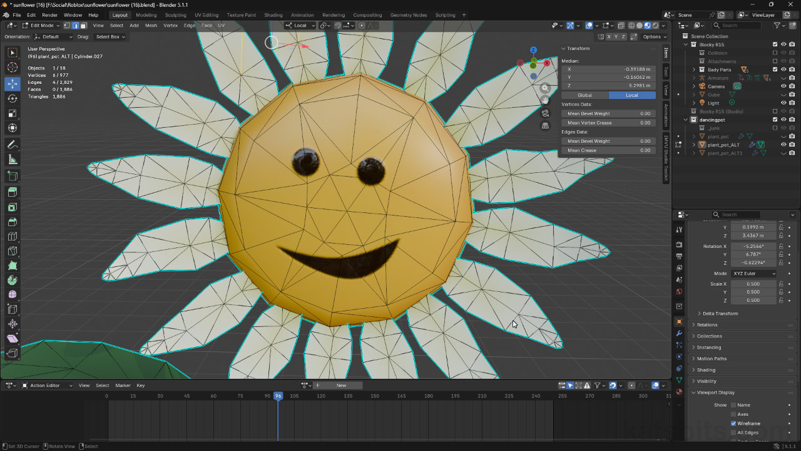Switch to vertex select mode
Screen dimensions: 801x451
click(x=68, y=26)
